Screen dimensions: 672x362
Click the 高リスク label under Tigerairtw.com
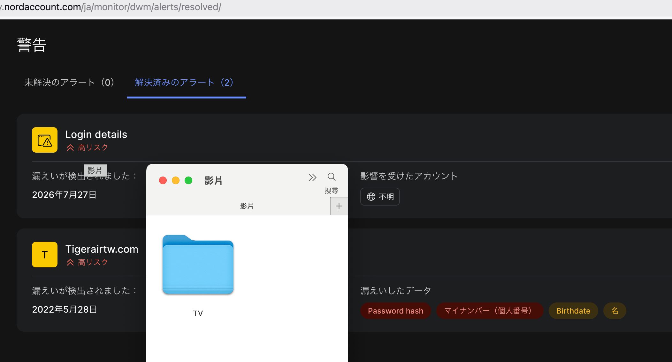[93, 262]
